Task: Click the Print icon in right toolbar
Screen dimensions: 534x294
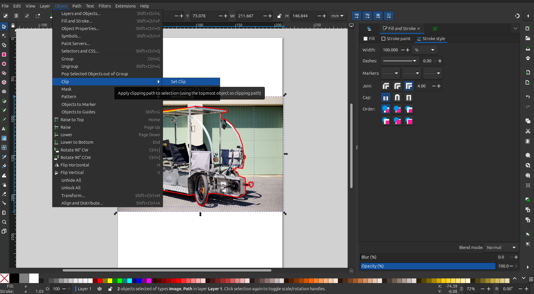Action: click(528, 58)
